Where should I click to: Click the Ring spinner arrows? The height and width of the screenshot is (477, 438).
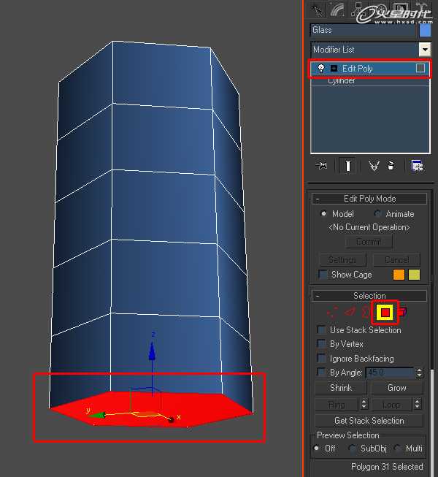click(364, 404)
